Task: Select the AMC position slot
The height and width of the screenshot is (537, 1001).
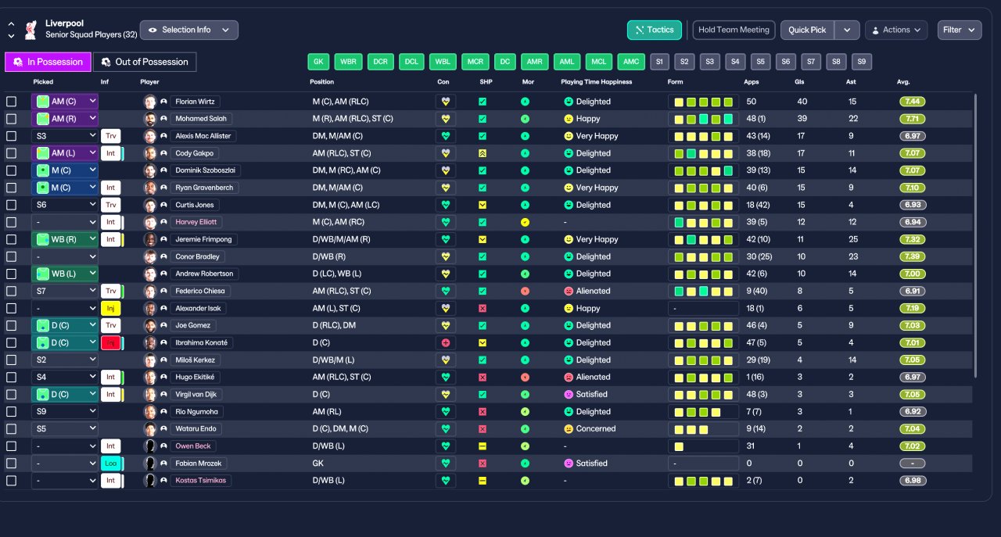Action: tap(631, 62)
